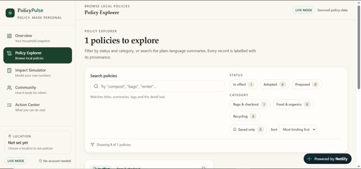Navigate to Action Center
The width and height of the screenshot is (361, 169).
tap(38, 107)
